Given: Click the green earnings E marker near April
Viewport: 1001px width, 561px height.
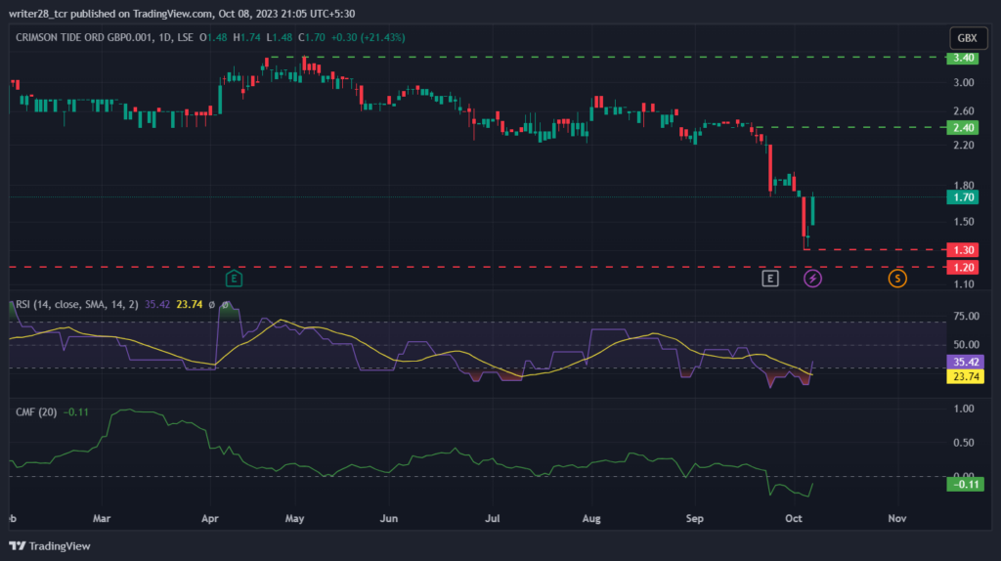Looking at the screenshot, I should pyautogui.click(x=234, y=279).
